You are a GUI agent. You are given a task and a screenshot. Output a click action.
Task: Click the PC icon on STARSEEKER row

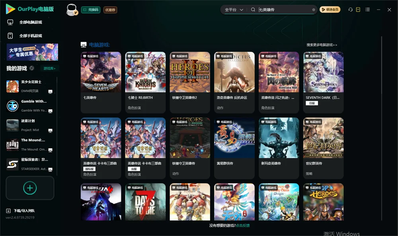click(x=50, y=170)
